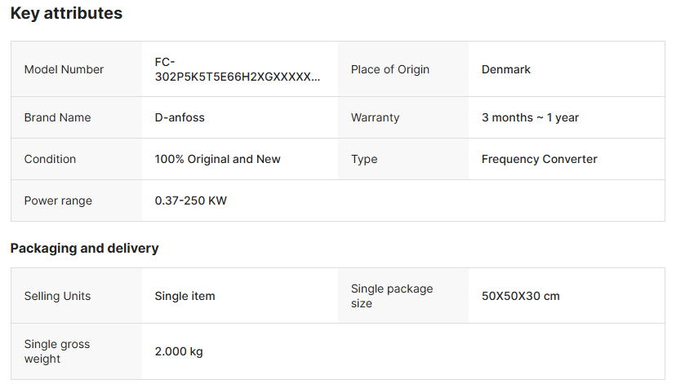The width and height of the screenshot is (676, 388).
Task: Click the Brand Name label
Action: 57,118
